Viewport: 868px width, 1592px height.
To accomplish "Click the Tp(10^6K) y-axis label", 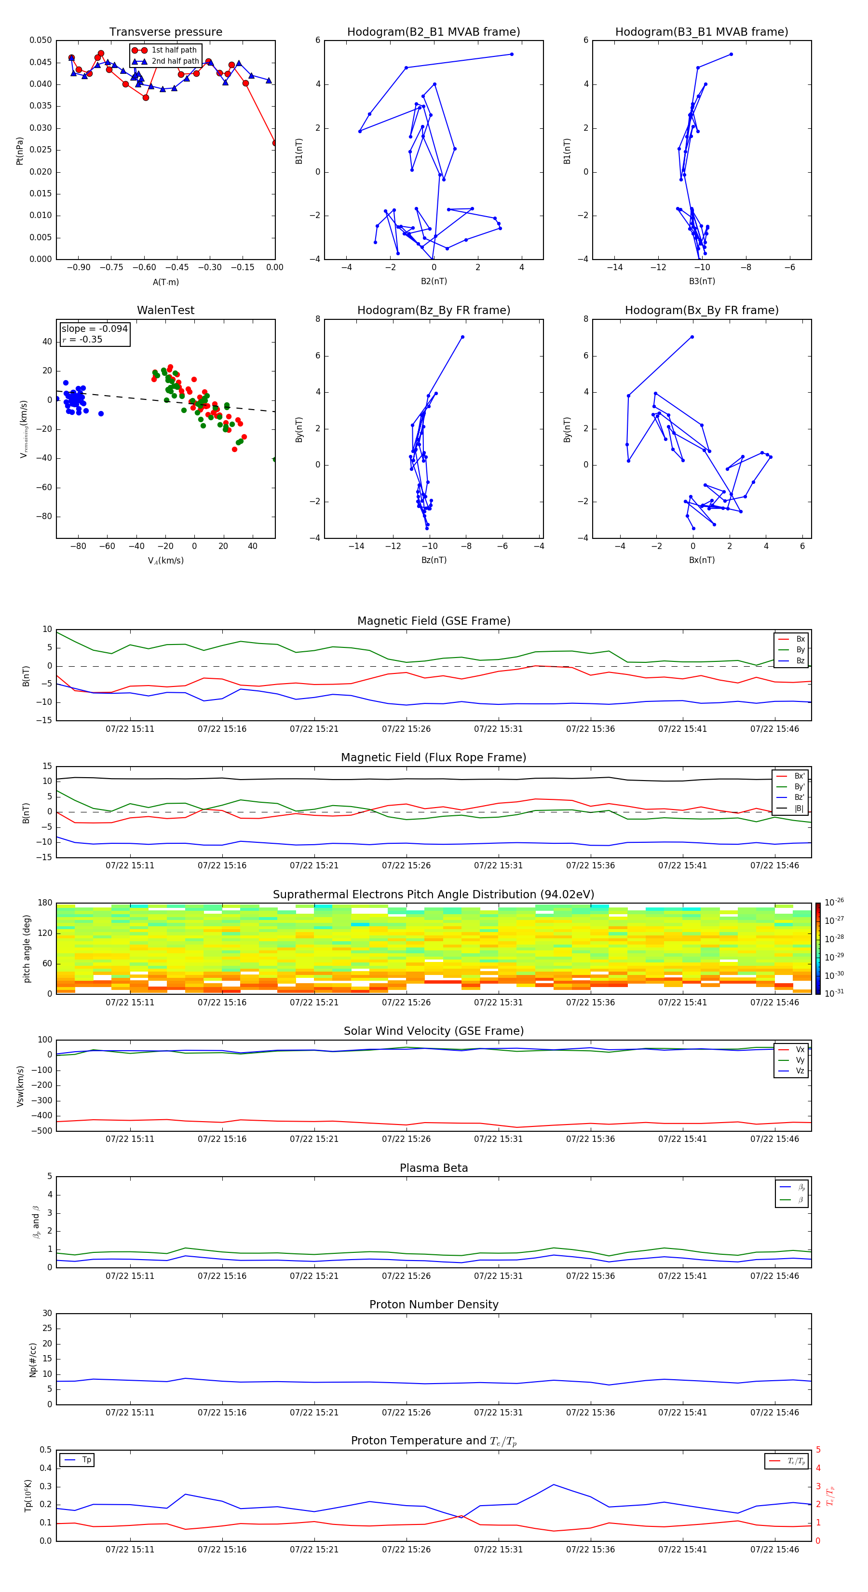I will 28,1496.
